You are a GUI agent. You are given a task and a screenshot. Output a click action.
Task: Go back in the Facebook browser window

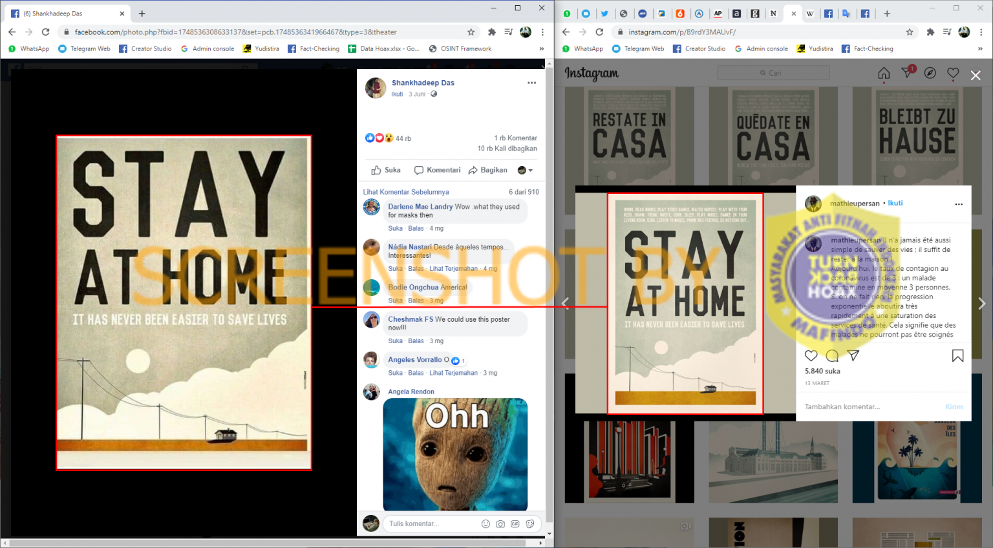[12, 32]
